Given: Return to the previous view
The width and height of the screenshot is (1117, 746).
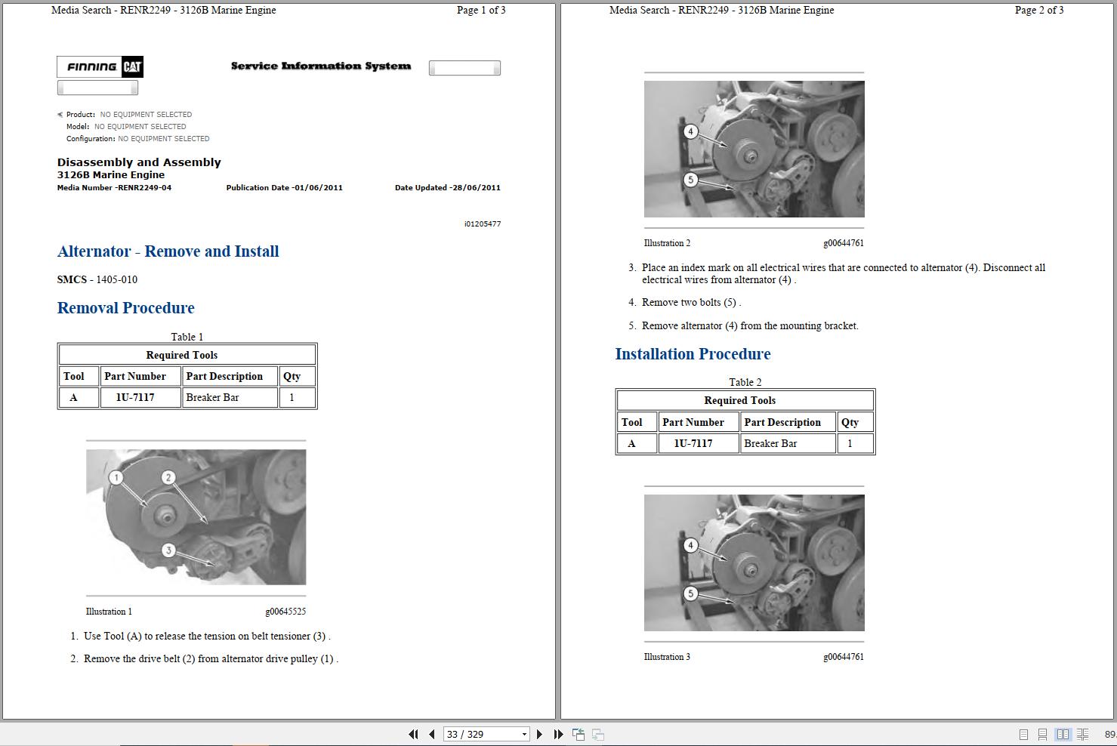Looking at the screenshot, I should coord(579,733).
